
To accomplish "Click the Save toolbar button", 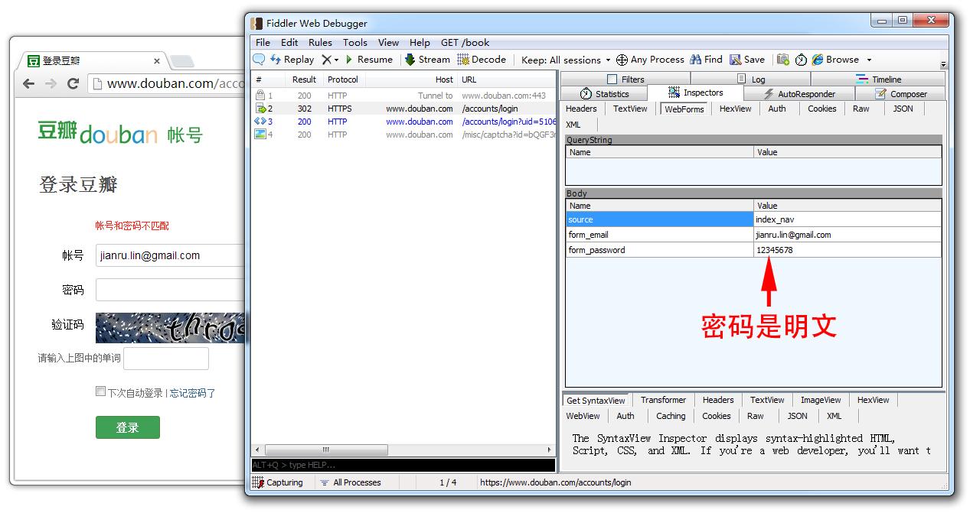I will coord(747,59).
